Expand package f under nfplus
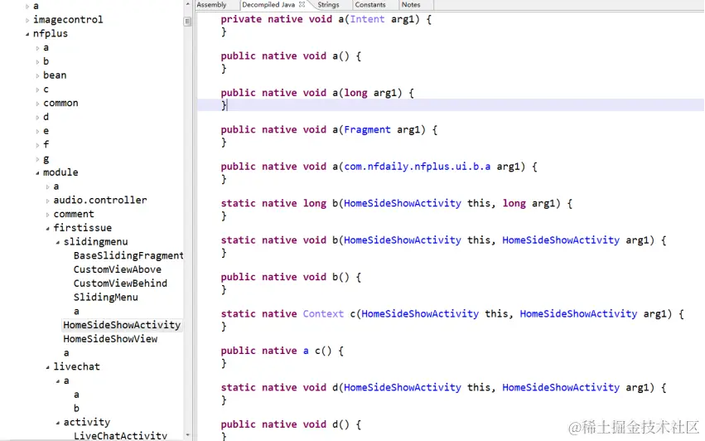The height and width of the screenshot is (441, 705). tap(37, 145)
